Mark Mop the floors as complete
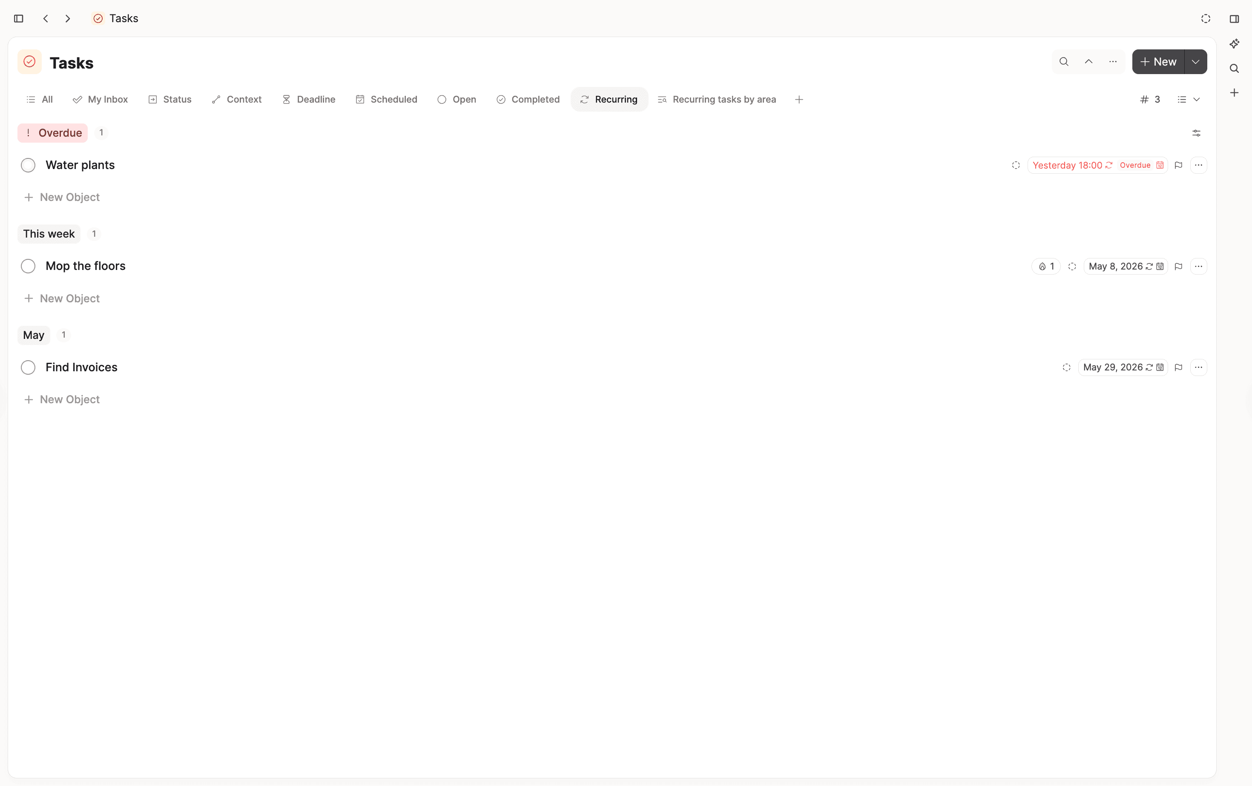1252x786 pixels. [28, 266]
